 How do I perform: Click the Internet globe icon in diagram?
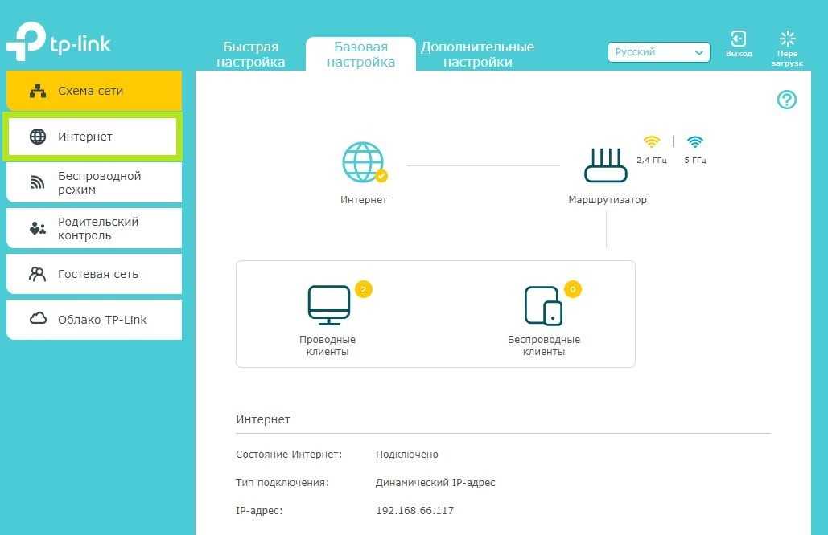[x=363, y=162]
